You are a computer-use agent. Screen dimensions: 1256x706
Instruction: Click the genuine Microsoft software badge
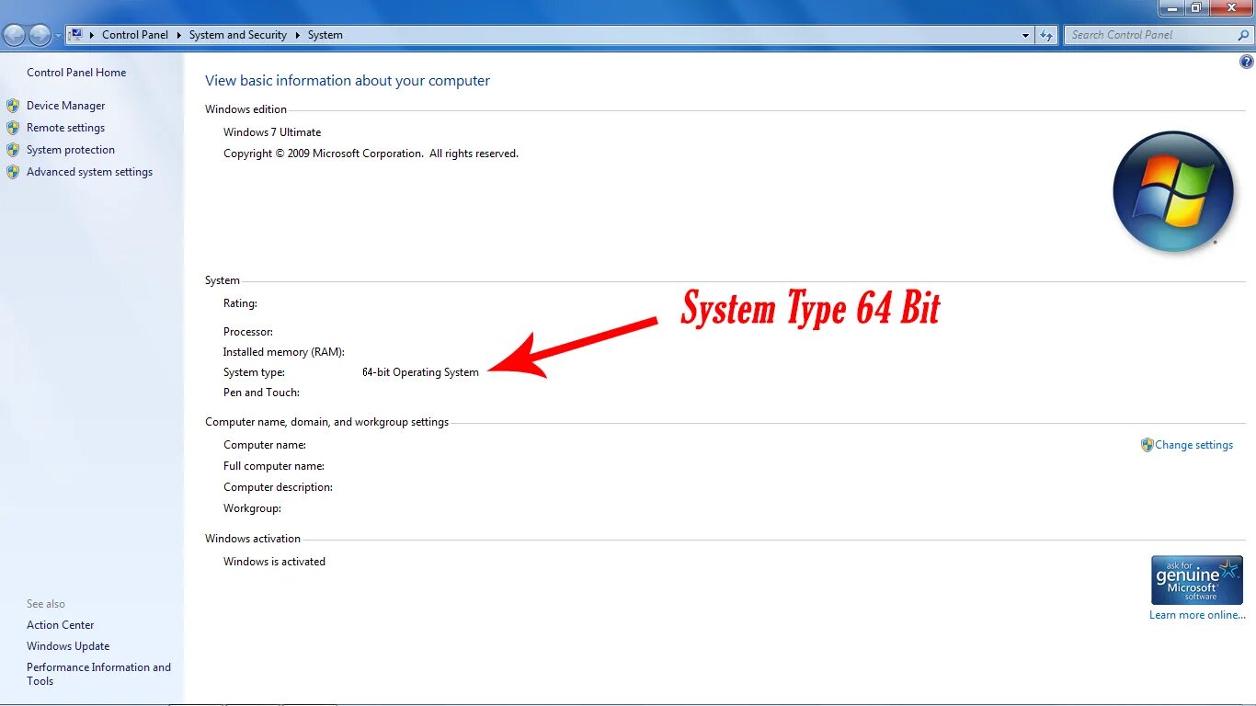[x=1196, y=579]
